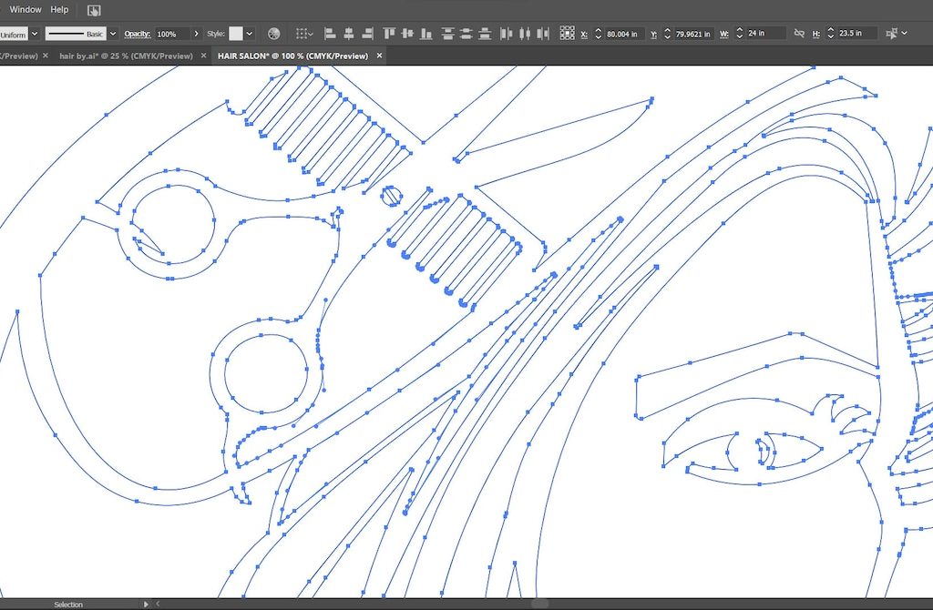933x610 pixels.
Task: Click the touch workspace icon beside Help
Action: coord(94,10)
